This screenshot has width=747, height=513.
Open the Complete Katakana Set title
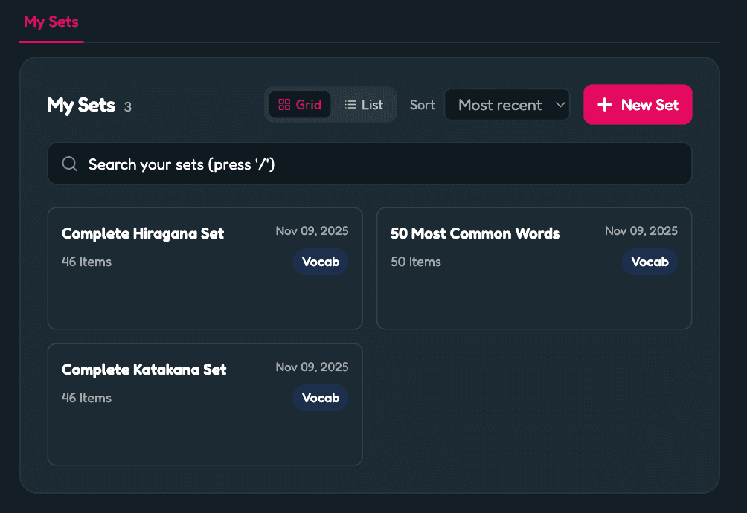click(x=144, y=370)
